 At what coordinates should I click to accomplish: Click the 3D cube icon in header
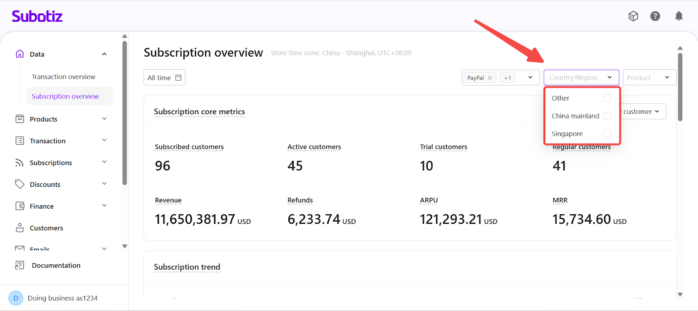pos(633,16)
